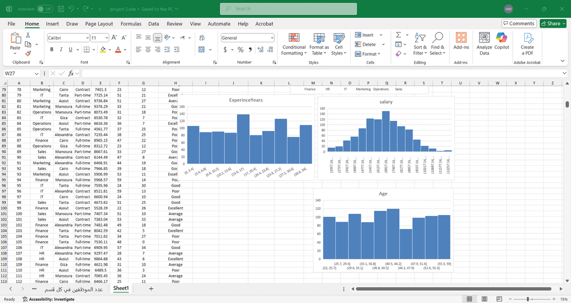This screenshot has width=571, height=303.
Task: Switch to the Sheet1 worksheet tab
Action: point(121,289)
